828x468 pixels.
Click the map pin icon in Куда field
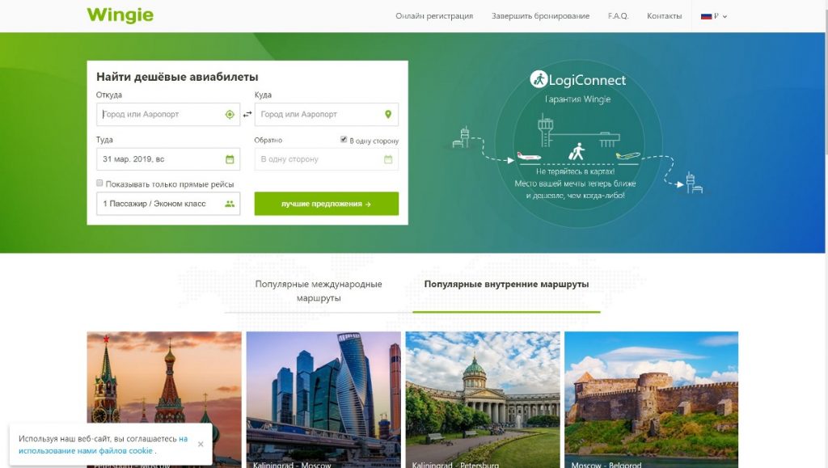pyautogui.click(x=388, y=115)
